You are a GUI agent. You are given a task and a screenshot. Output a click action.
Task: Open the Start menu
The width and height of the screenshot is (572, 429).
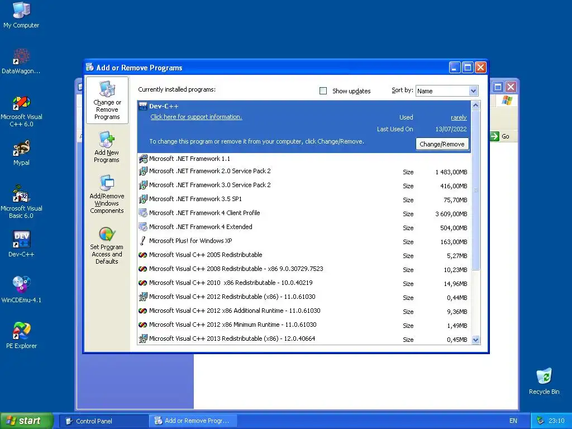(27, 421)
